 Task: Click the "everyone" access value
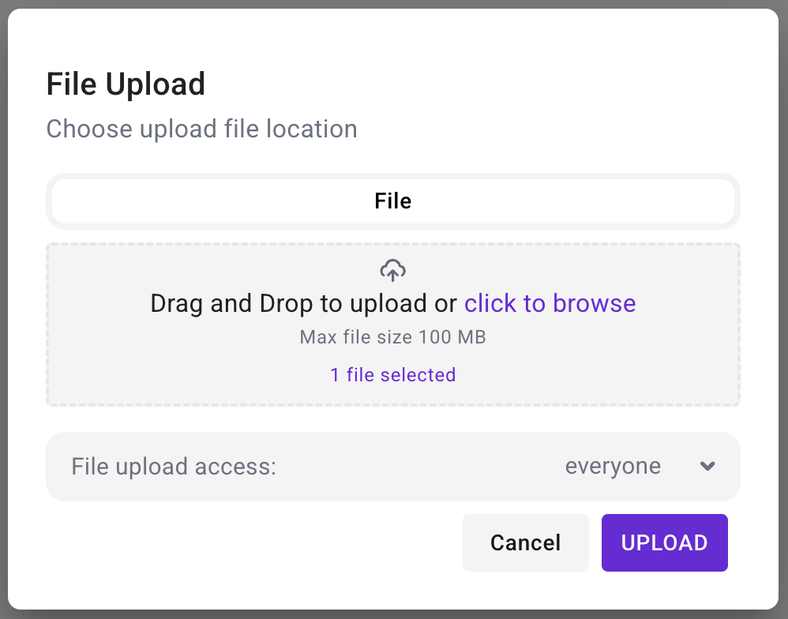click(613, 467)
